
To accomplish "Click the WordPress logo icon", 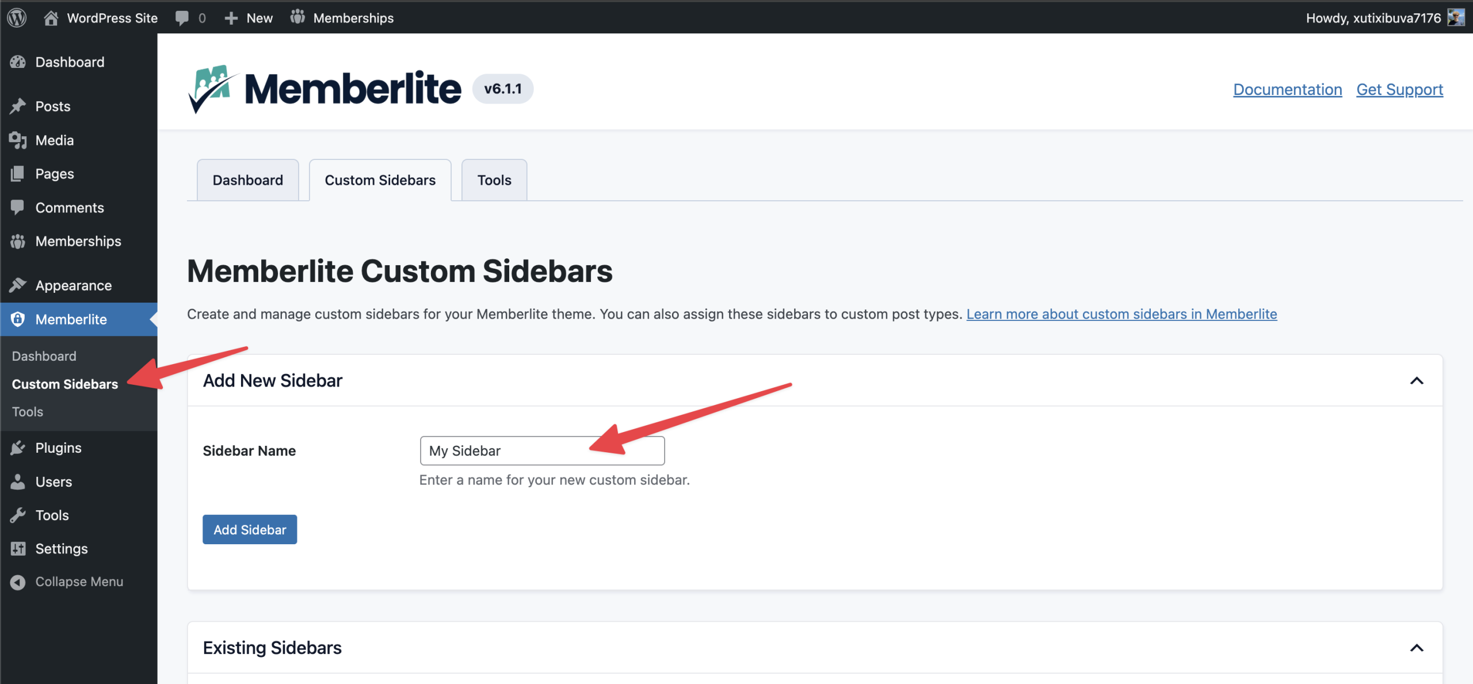I will click(17, 18).
